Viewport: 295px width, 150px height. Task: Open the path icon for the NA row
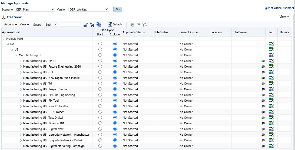point(271,44)
